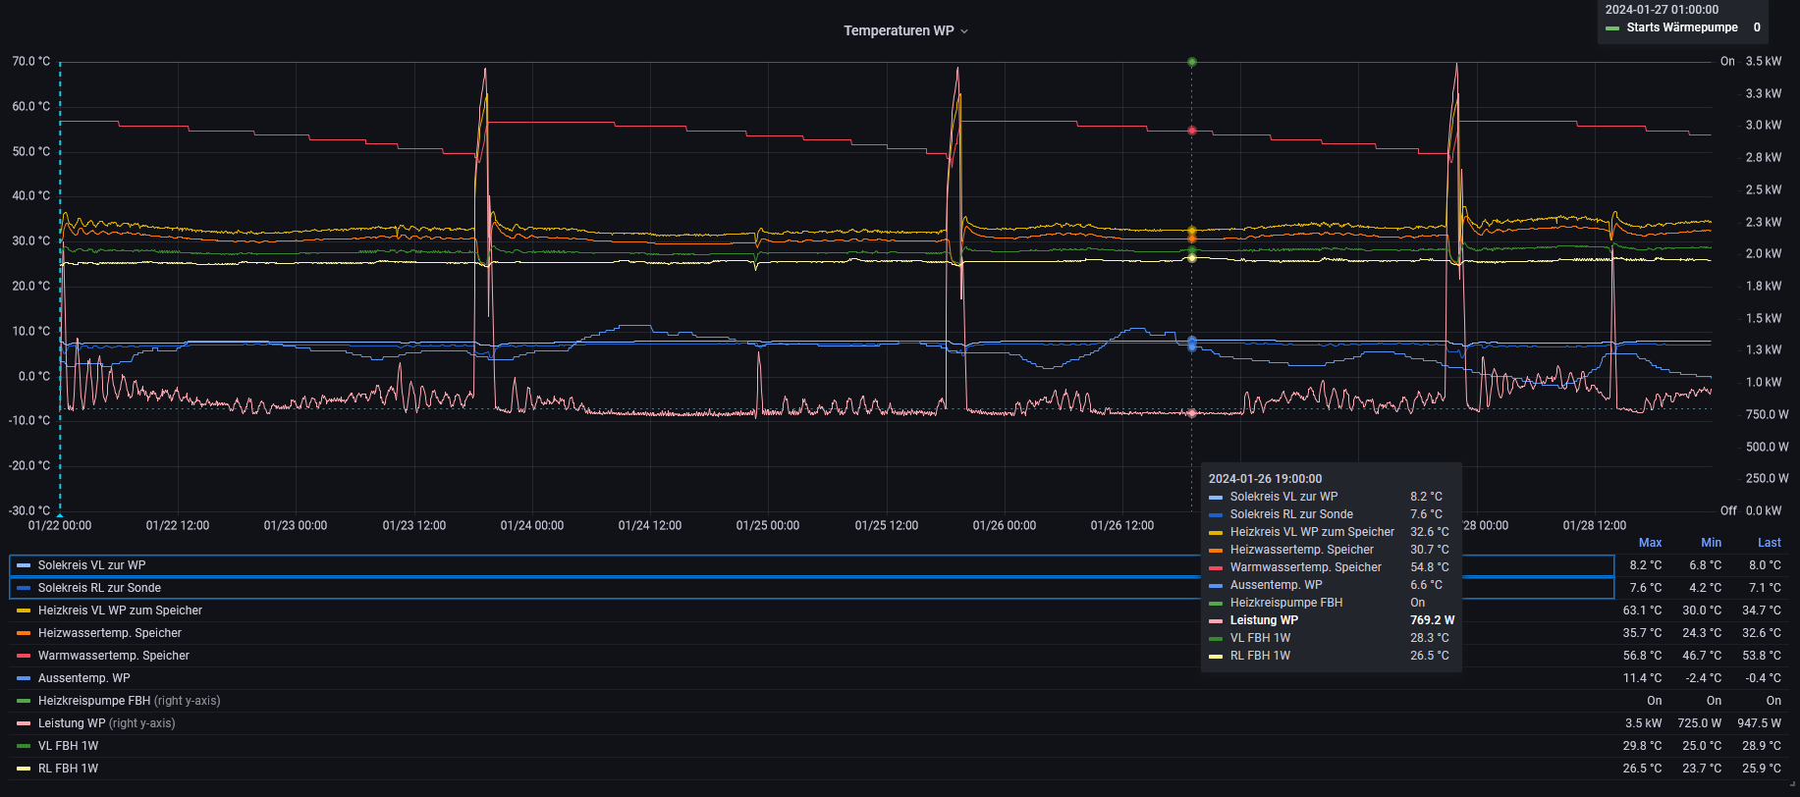
Task: Click the 2024-01-27 01:00:00 timestamp at top right
Action: pos(1662,10)
